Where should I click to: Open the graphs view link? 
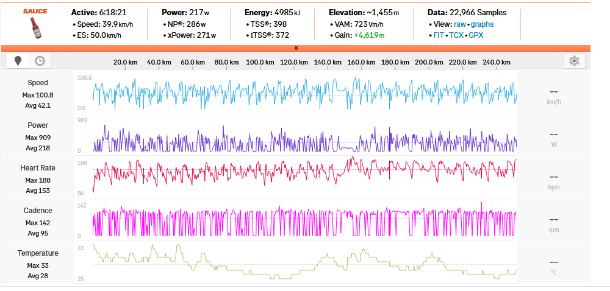tap(482, 24)
